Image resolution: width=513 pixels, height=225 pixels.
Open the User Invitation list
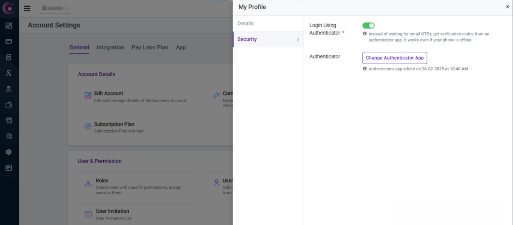(x=112, y=214)
